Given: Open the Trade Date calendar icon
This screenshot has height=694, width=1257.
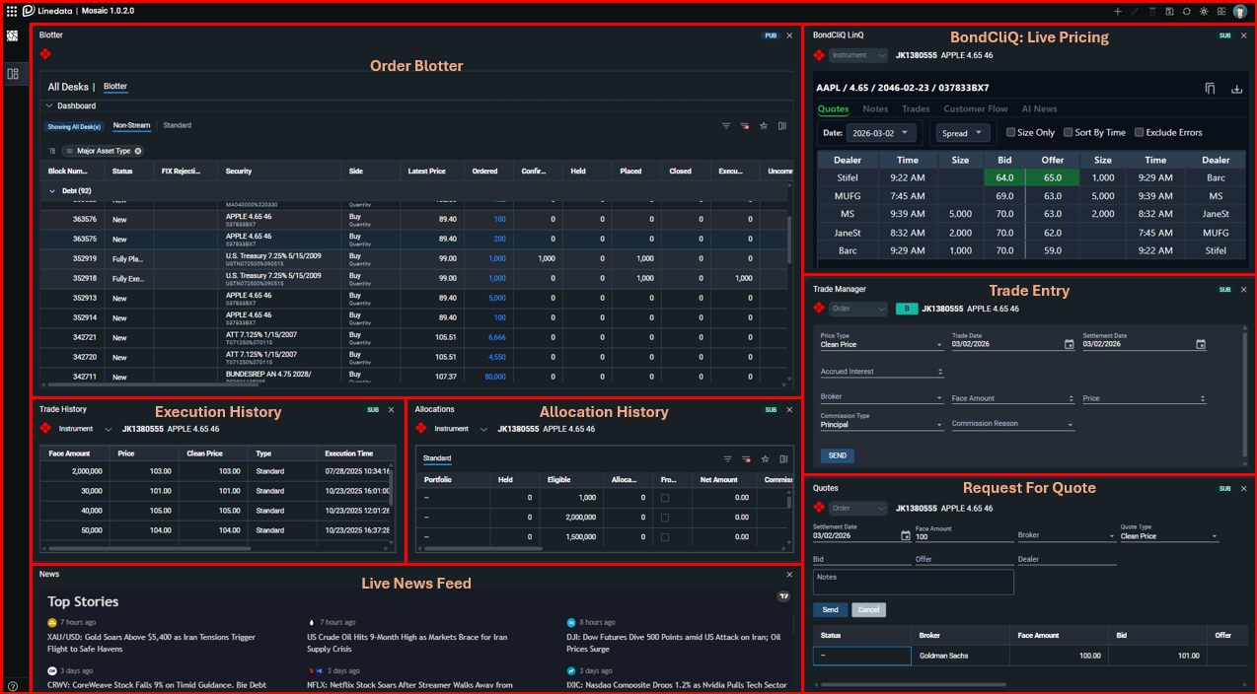Looking at the screenshot, I should tap(1069, 344).
